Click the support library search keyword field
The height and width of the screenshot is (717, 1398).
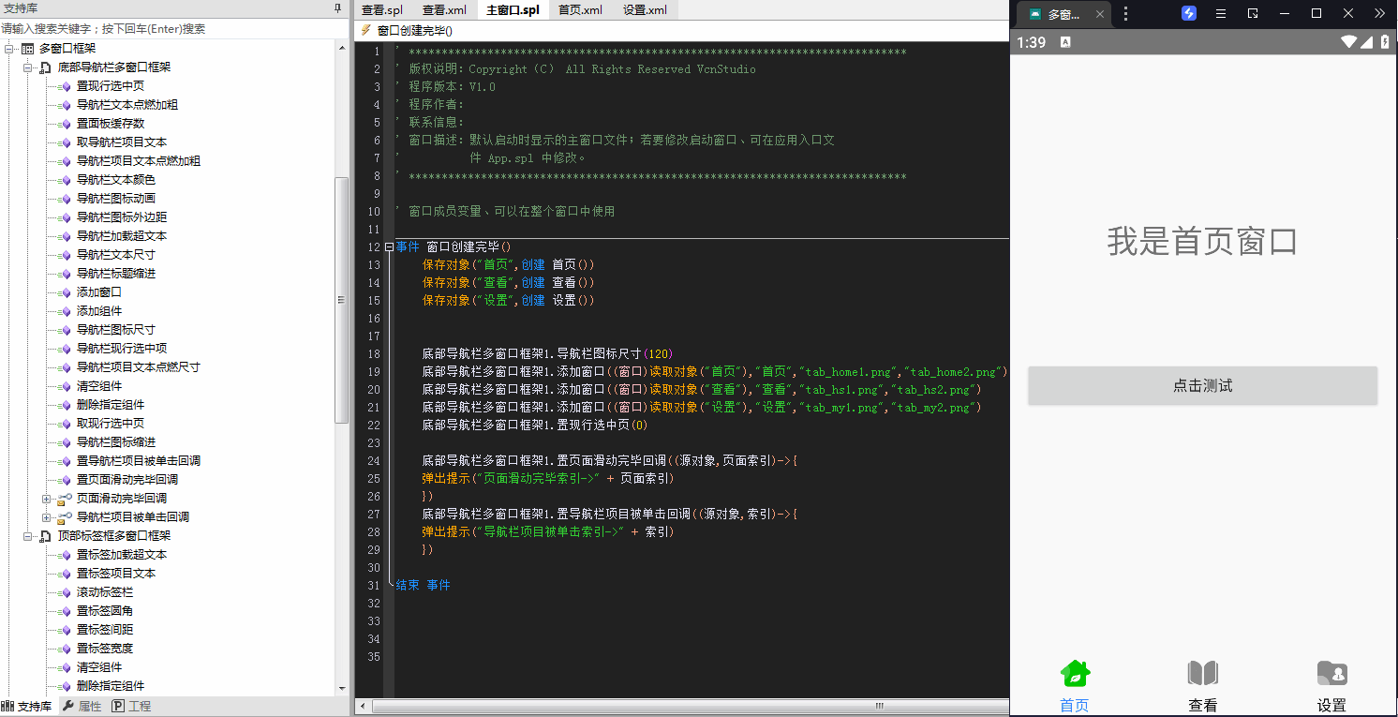click(x=169, y=29)
